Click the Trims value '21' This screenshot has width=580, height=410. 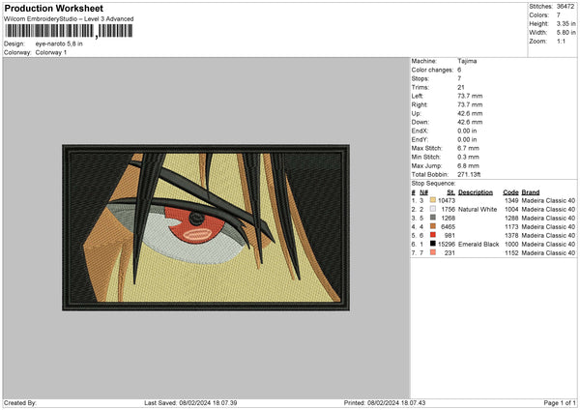tap(461, 87)
